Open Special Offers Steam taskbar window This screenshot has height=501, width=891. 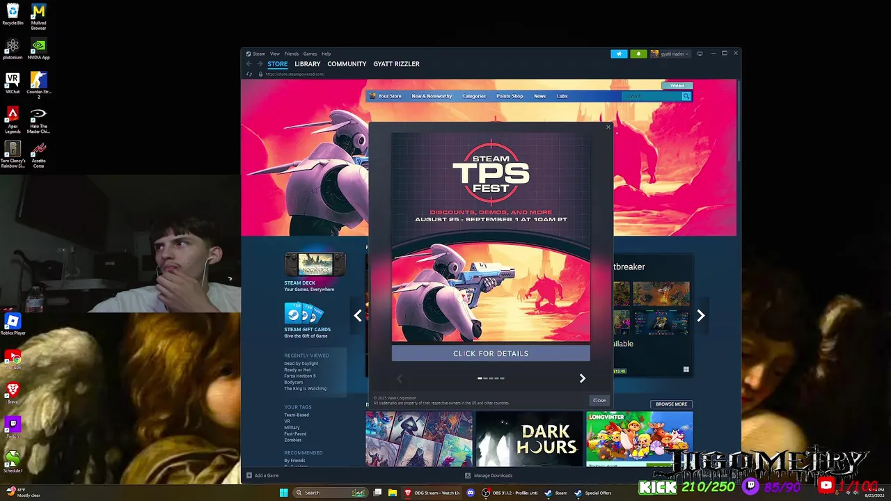pos(592,493)
